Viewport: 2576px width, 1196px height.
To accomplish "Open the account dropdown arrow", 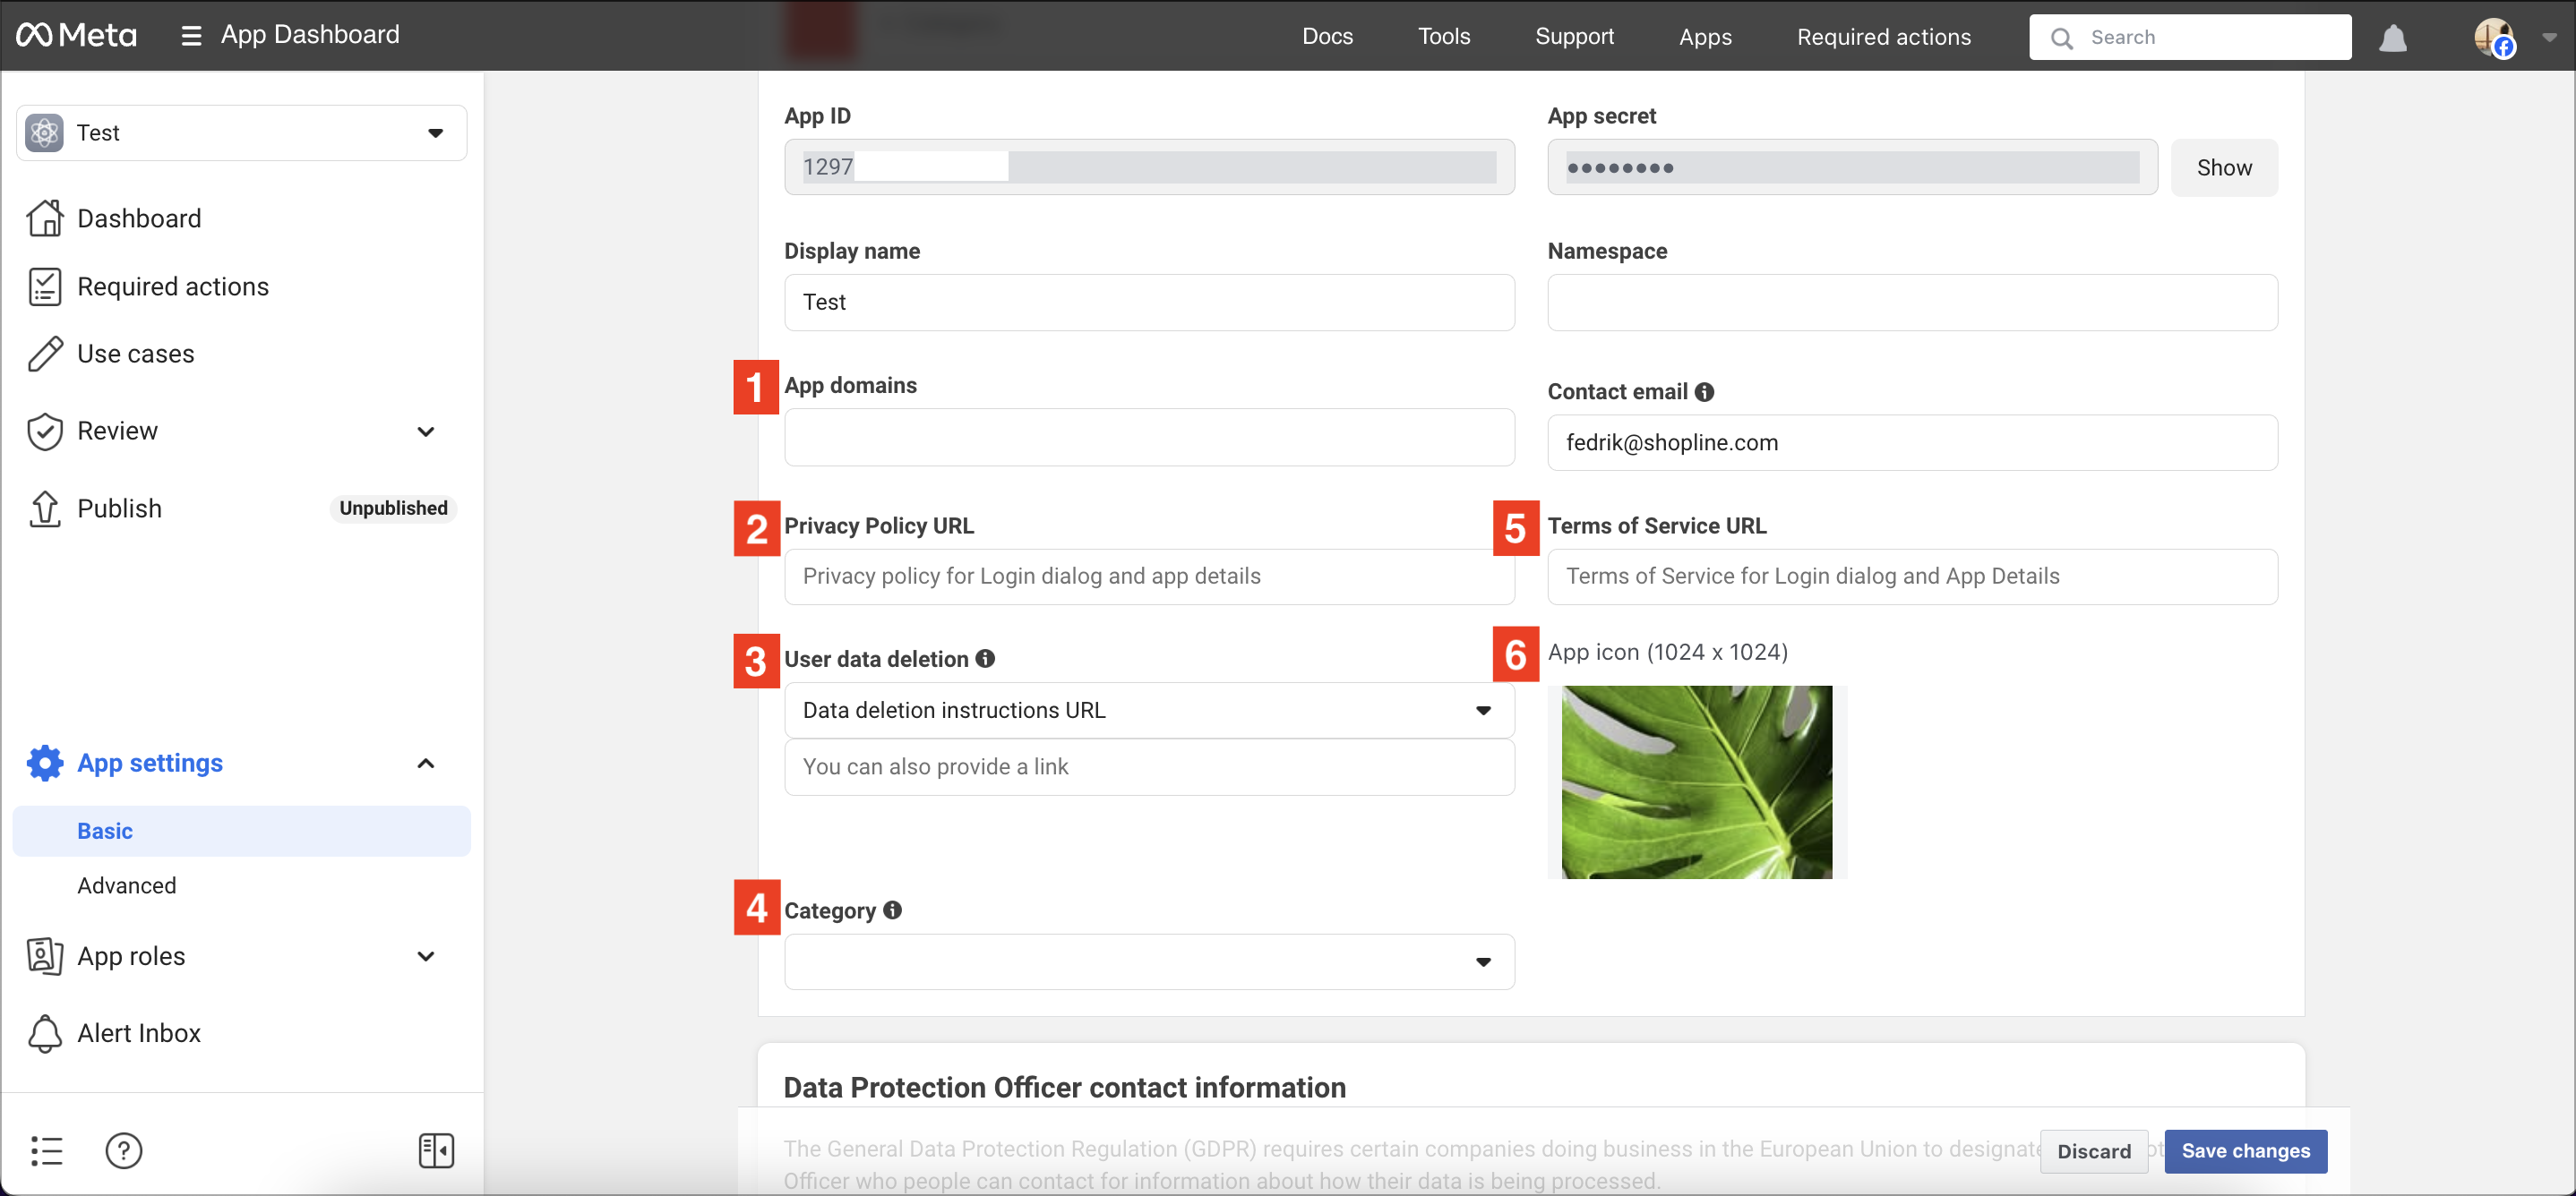I will click(x=2549, y=38).
